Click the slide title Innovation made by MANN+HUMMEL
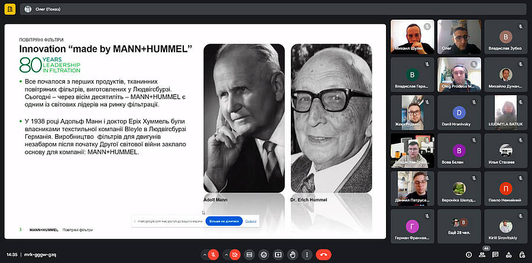This screenshot has width=532, height=263. [106, 48]
